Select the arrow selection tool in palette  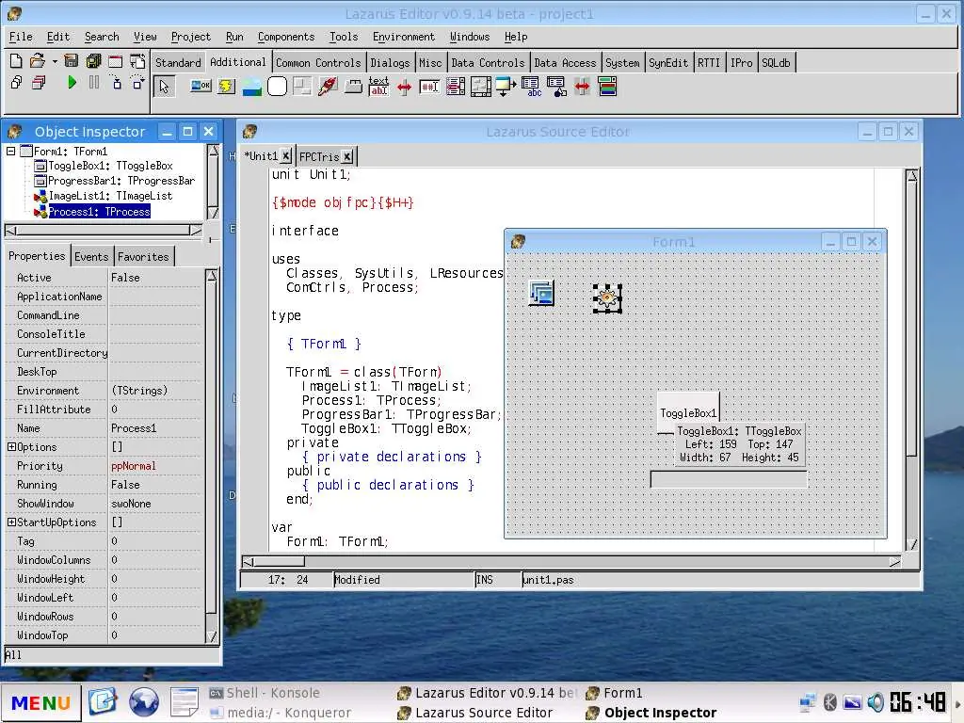pyautogui.click(x=164, y=87)
